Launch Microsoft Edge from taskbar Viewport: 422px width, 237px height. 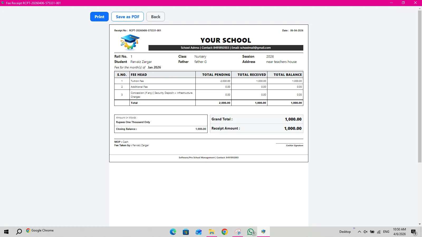[173, 232]
